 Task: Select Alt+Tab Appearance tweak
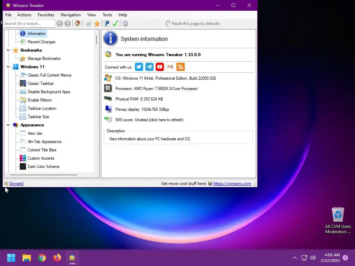click(x=44, y=142)
